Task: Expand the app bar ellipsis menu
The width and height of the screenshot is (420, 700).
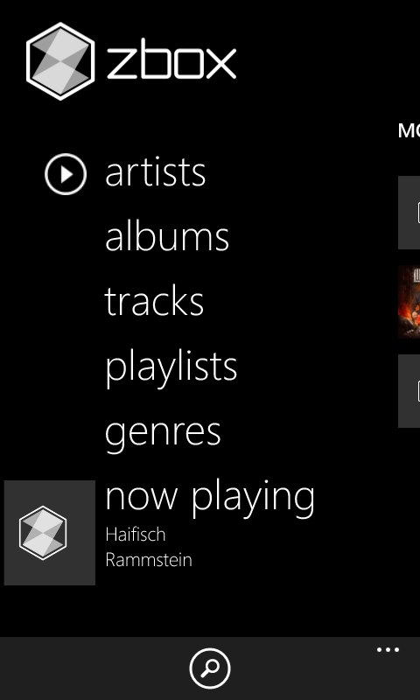Action: (x=388, y=649)
